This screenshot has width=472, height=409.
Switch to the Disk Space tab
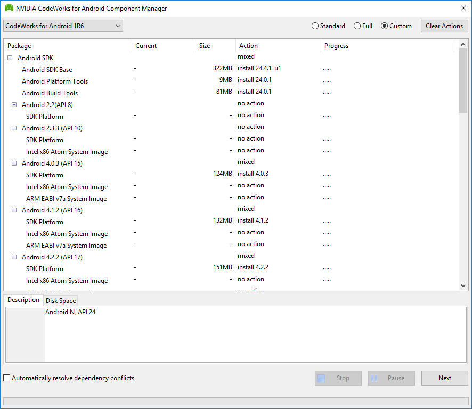[x=60, y=300]
